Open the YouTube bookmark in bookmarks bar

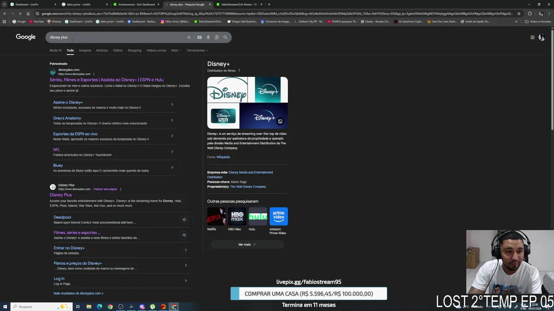click(x=37, y=22)
